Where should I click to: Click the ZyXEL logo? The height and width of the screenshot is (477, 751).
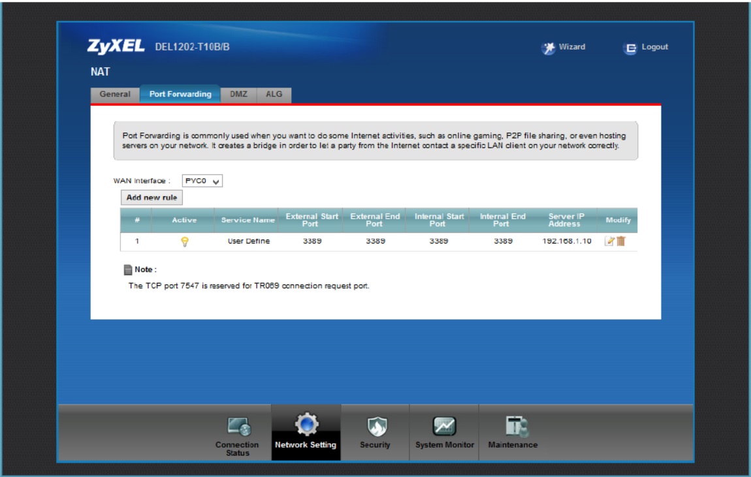116,47
